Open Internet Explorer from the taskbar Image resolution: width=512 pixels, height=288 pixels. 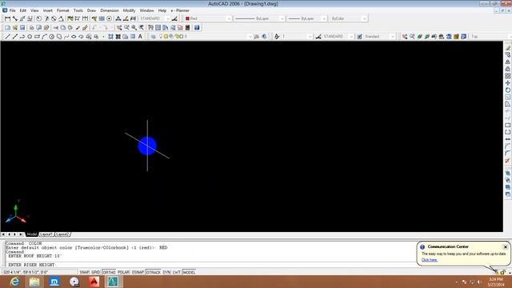(14, 282)
